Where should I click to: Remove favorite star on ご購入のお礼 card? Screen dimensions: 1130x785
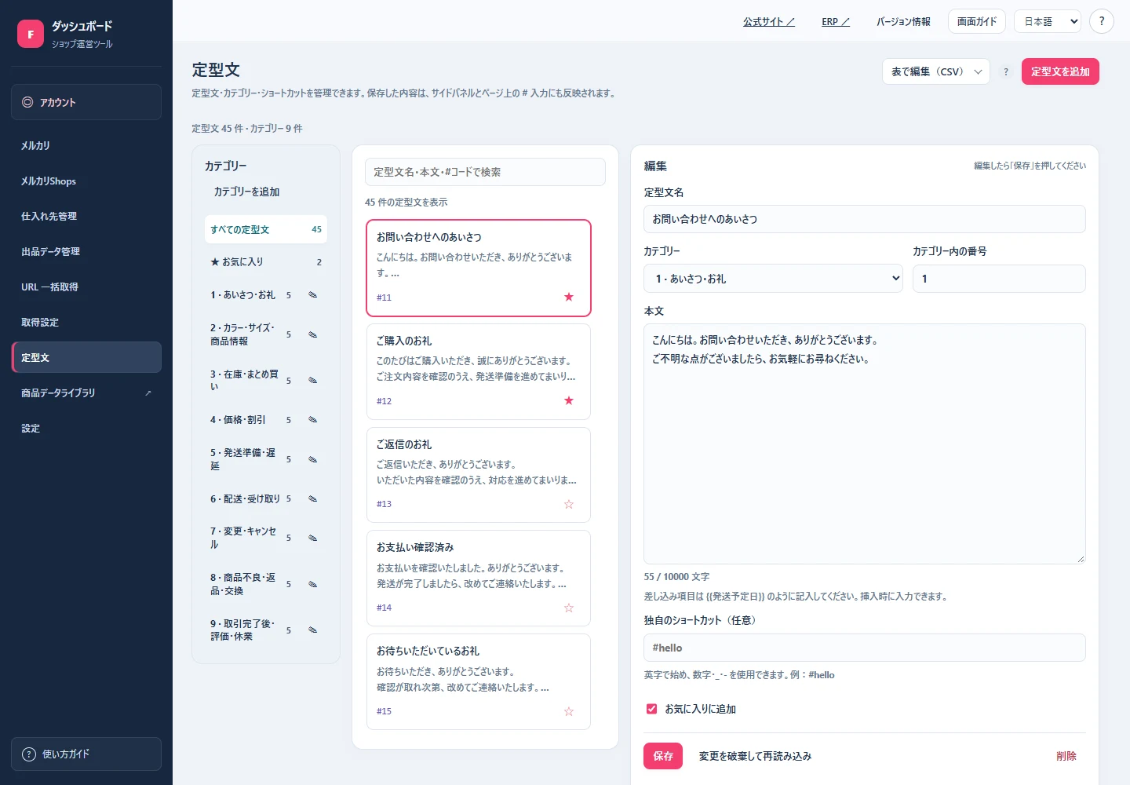coord(569,400)
